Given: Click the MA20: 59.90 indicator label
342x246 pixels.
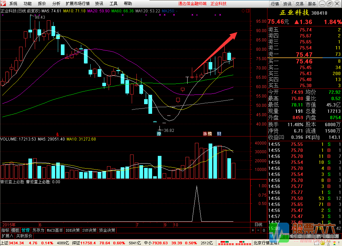Looking at the screenshot, I should point(98,11).
